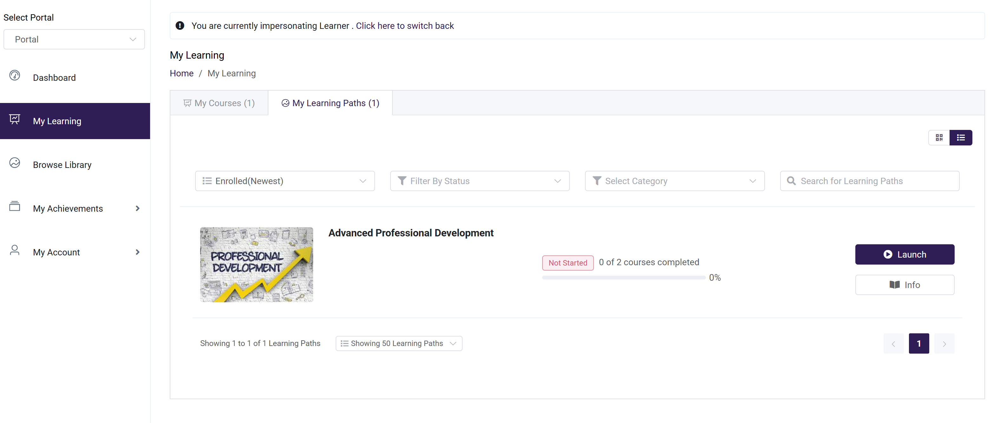
Task: Open Enrolled(Newest) sort dropdown
Action: (285, 181)
